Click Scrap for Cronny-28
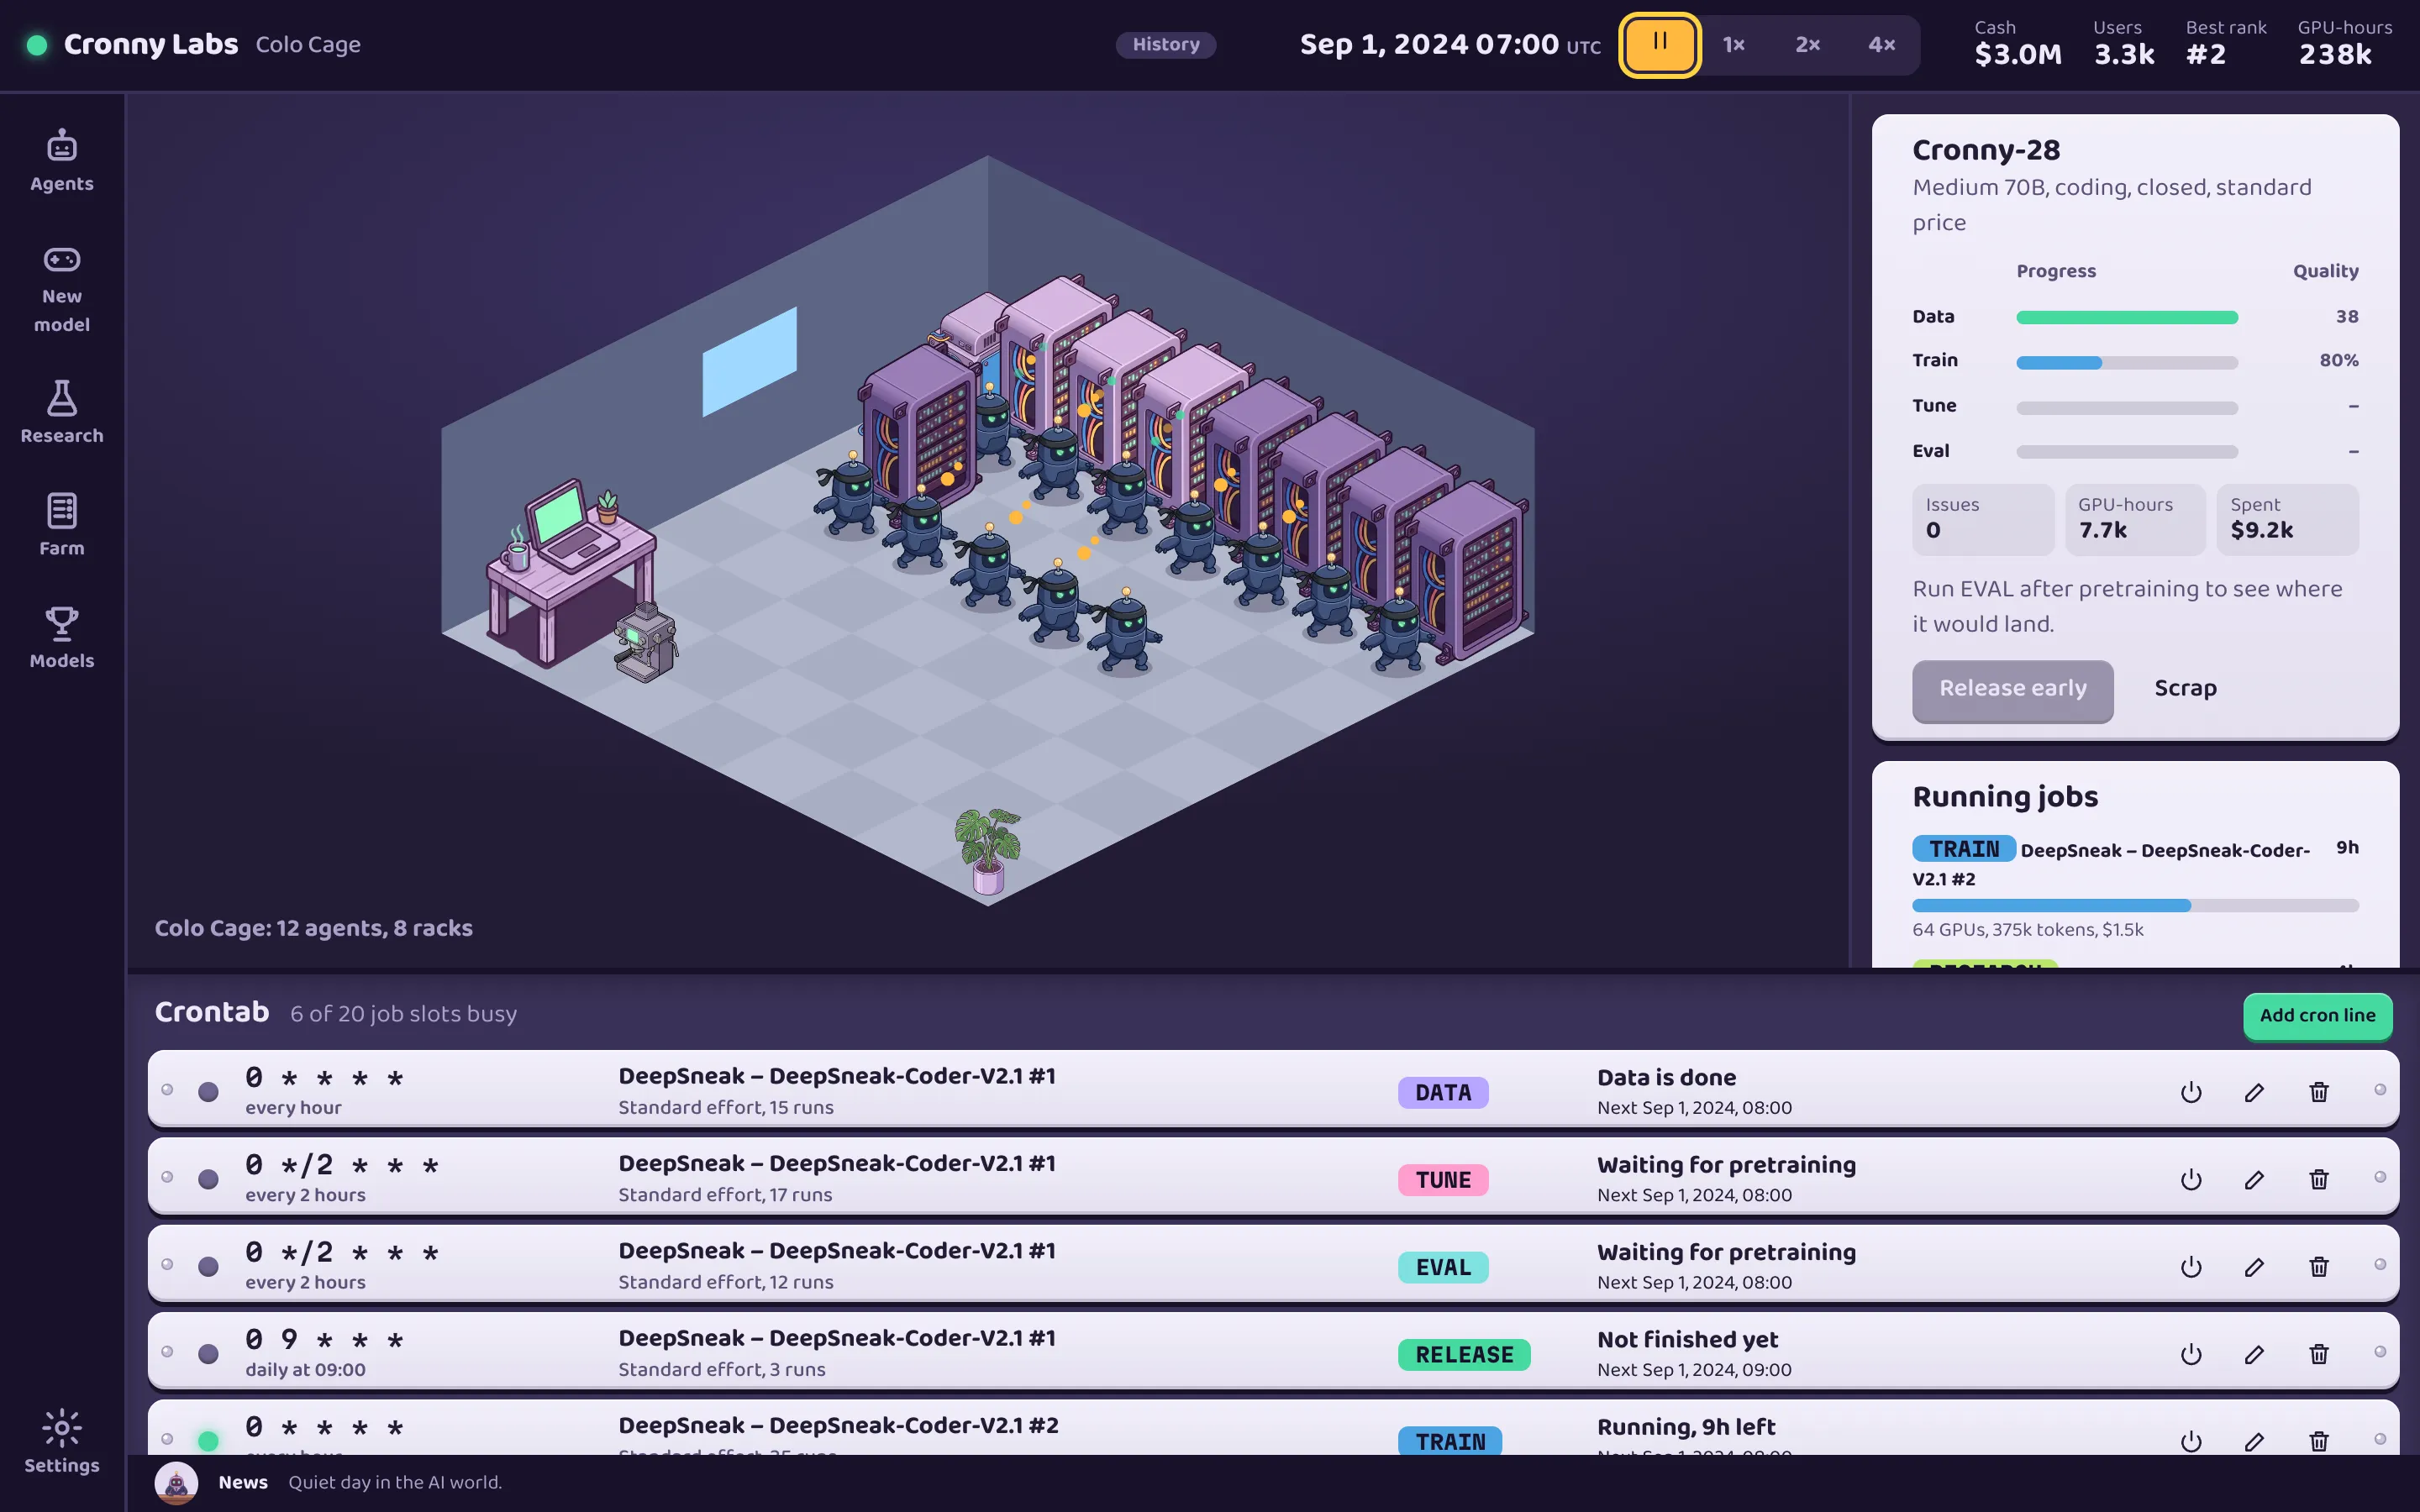Viewport: 2420px width, 1512px height. tap(2185, 689)
